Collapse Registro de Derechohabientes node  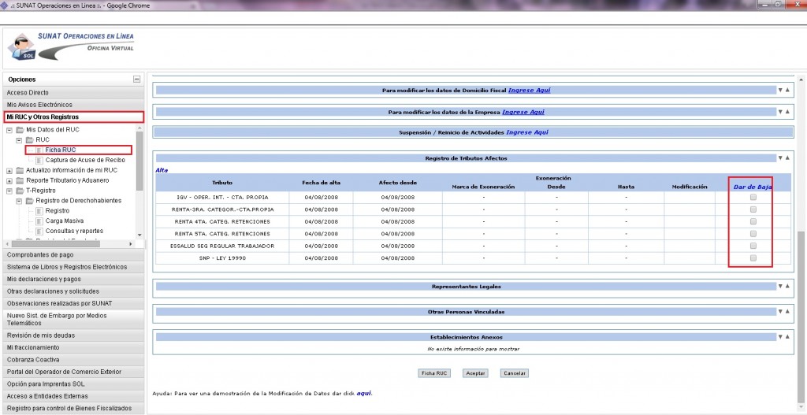coord(19,201)
